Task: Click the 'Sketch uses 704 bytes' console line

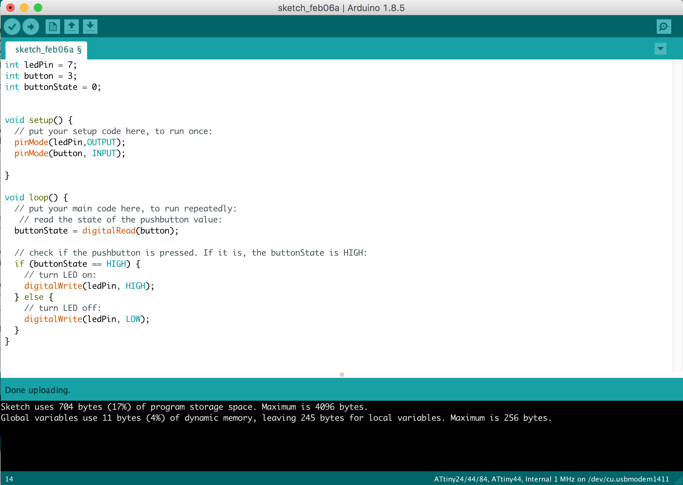Action: [x=184, y=407]
